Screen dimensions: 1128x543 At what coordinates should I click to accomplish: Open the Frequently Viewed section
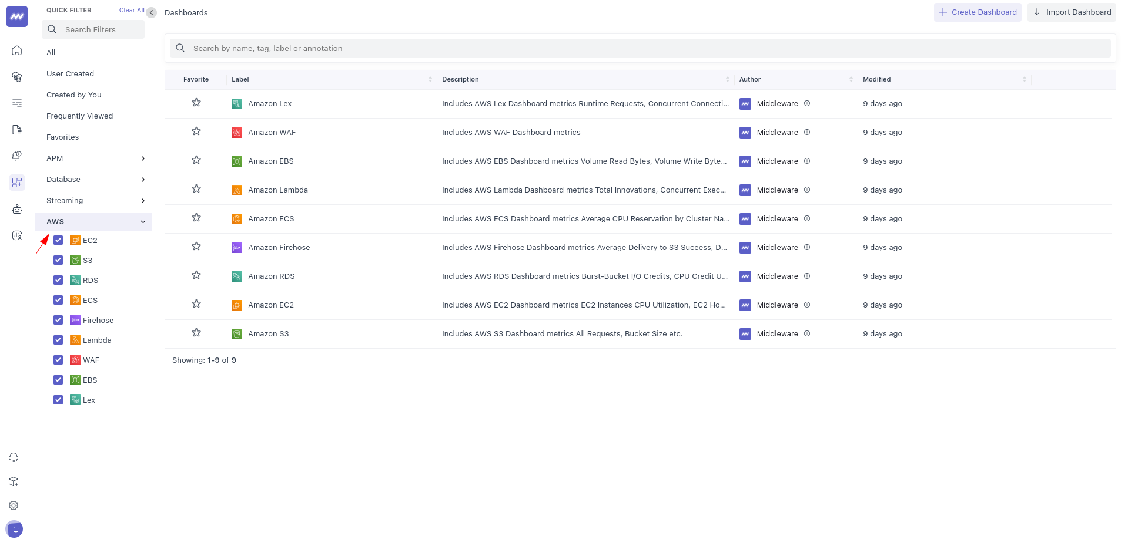(79, 116)
